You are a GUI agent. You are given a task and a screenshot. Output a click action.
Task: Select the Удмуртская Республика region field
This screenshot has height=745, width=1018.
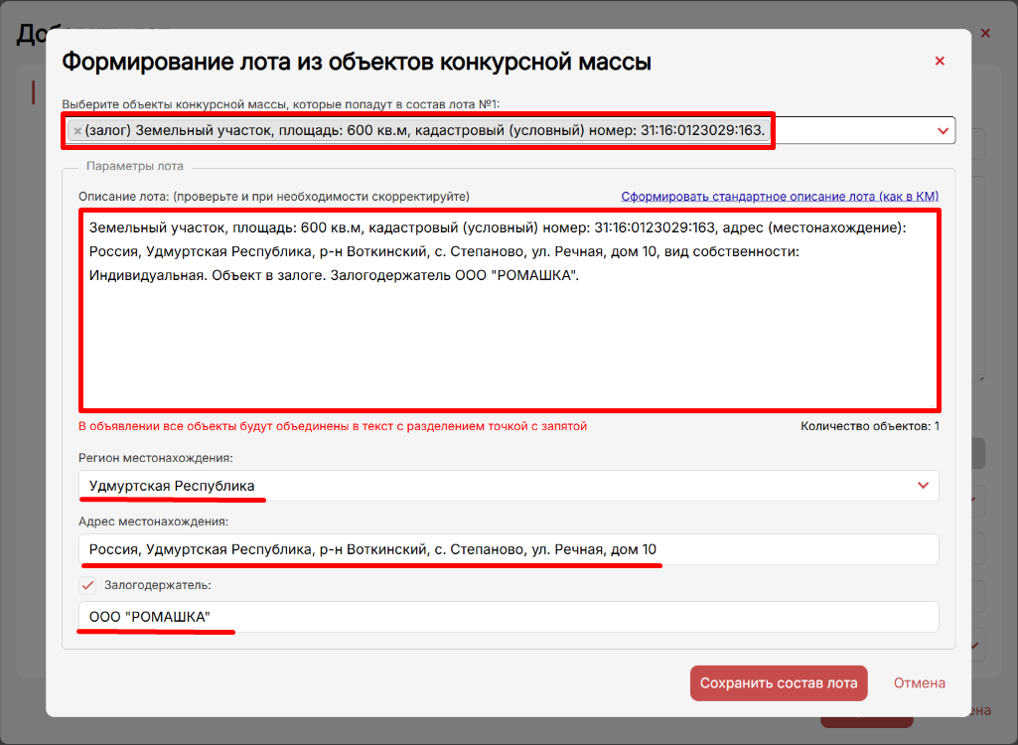(497, 486)
